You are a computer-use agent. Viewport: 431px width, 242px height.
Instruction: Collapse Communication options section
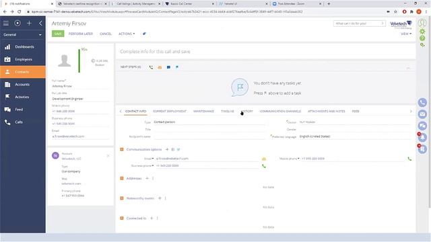(x=122, y=149)
